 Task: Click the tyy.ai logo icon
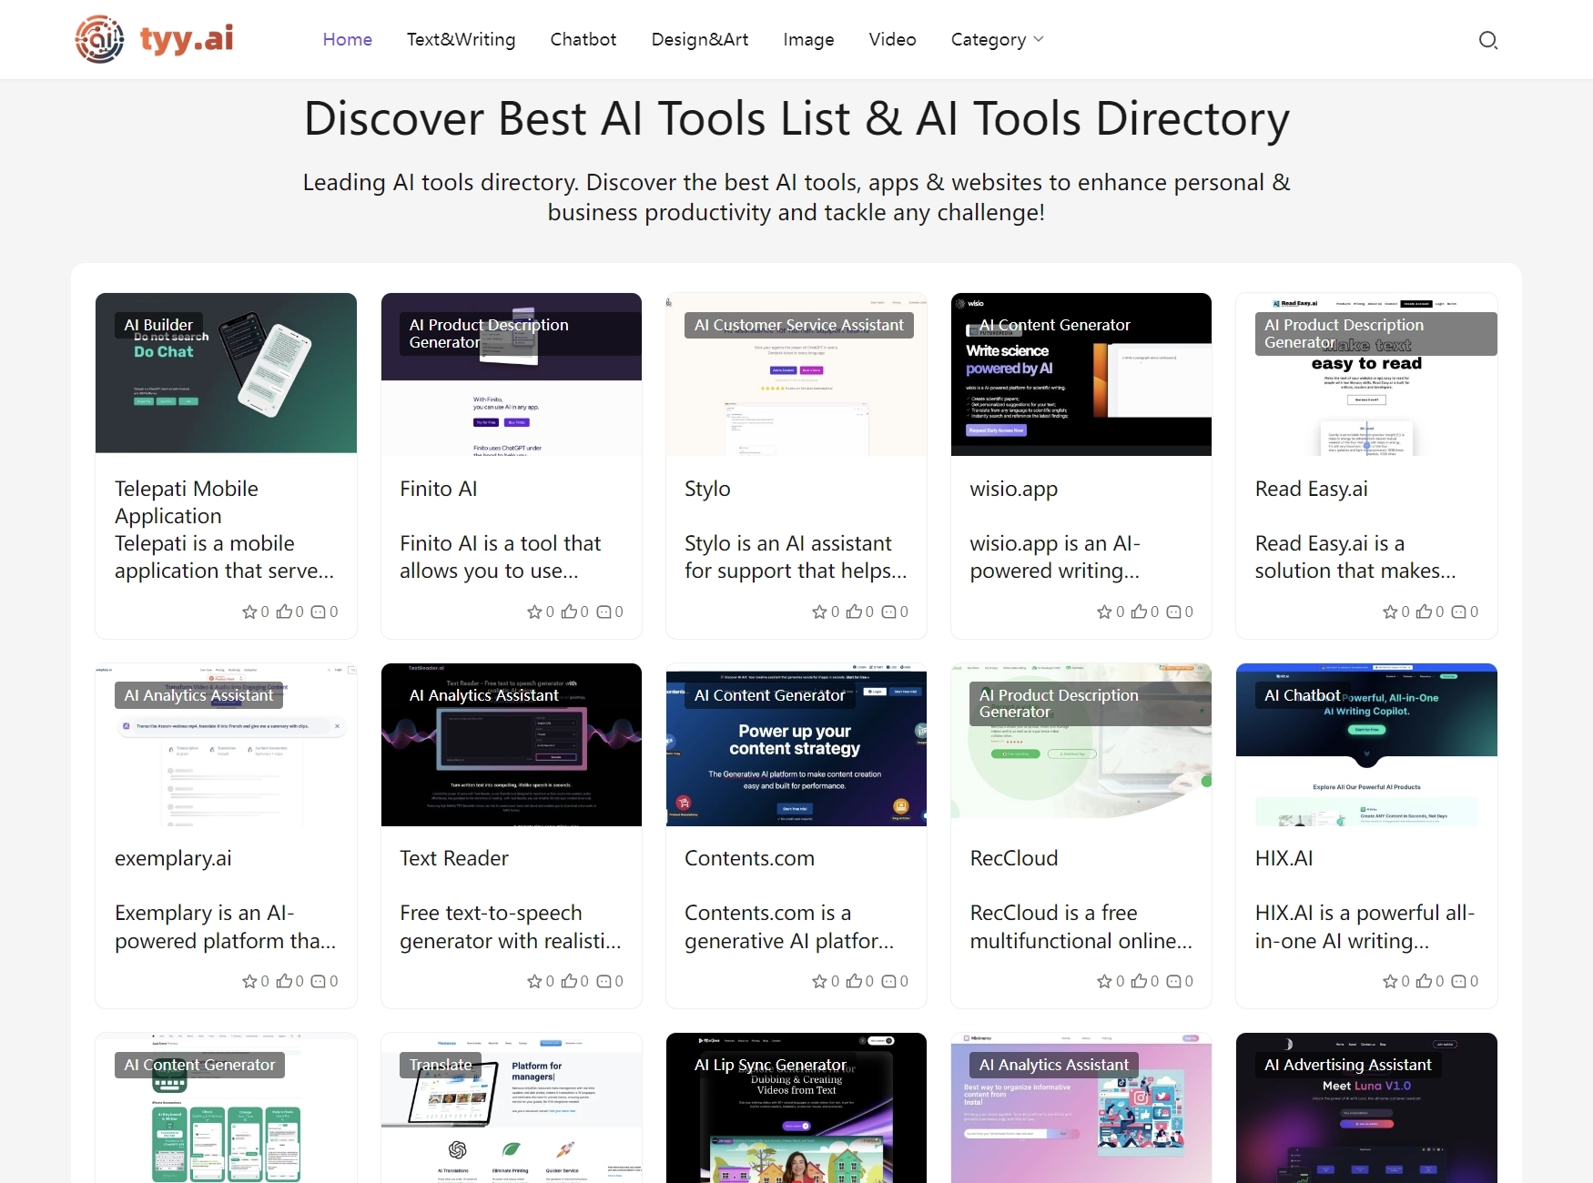pyautogui.click(x=99, y=39)
